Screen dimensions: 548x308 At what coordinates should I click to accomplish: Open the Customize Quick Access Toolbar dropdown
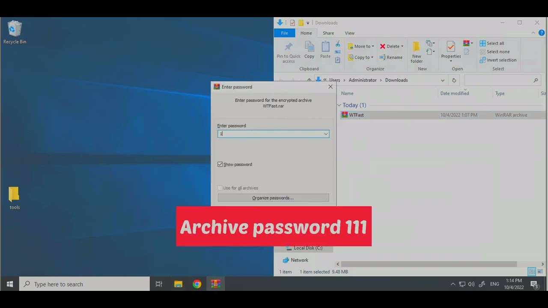(x=308, y=23)
